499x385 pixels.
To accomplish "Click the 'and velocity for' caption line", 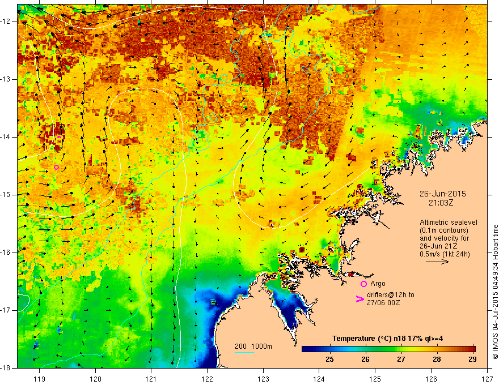I will 444,238.
